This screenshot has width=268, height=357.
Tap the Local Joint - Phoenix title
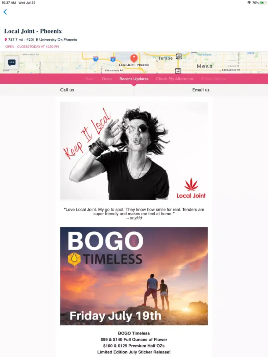click(33, 31)
